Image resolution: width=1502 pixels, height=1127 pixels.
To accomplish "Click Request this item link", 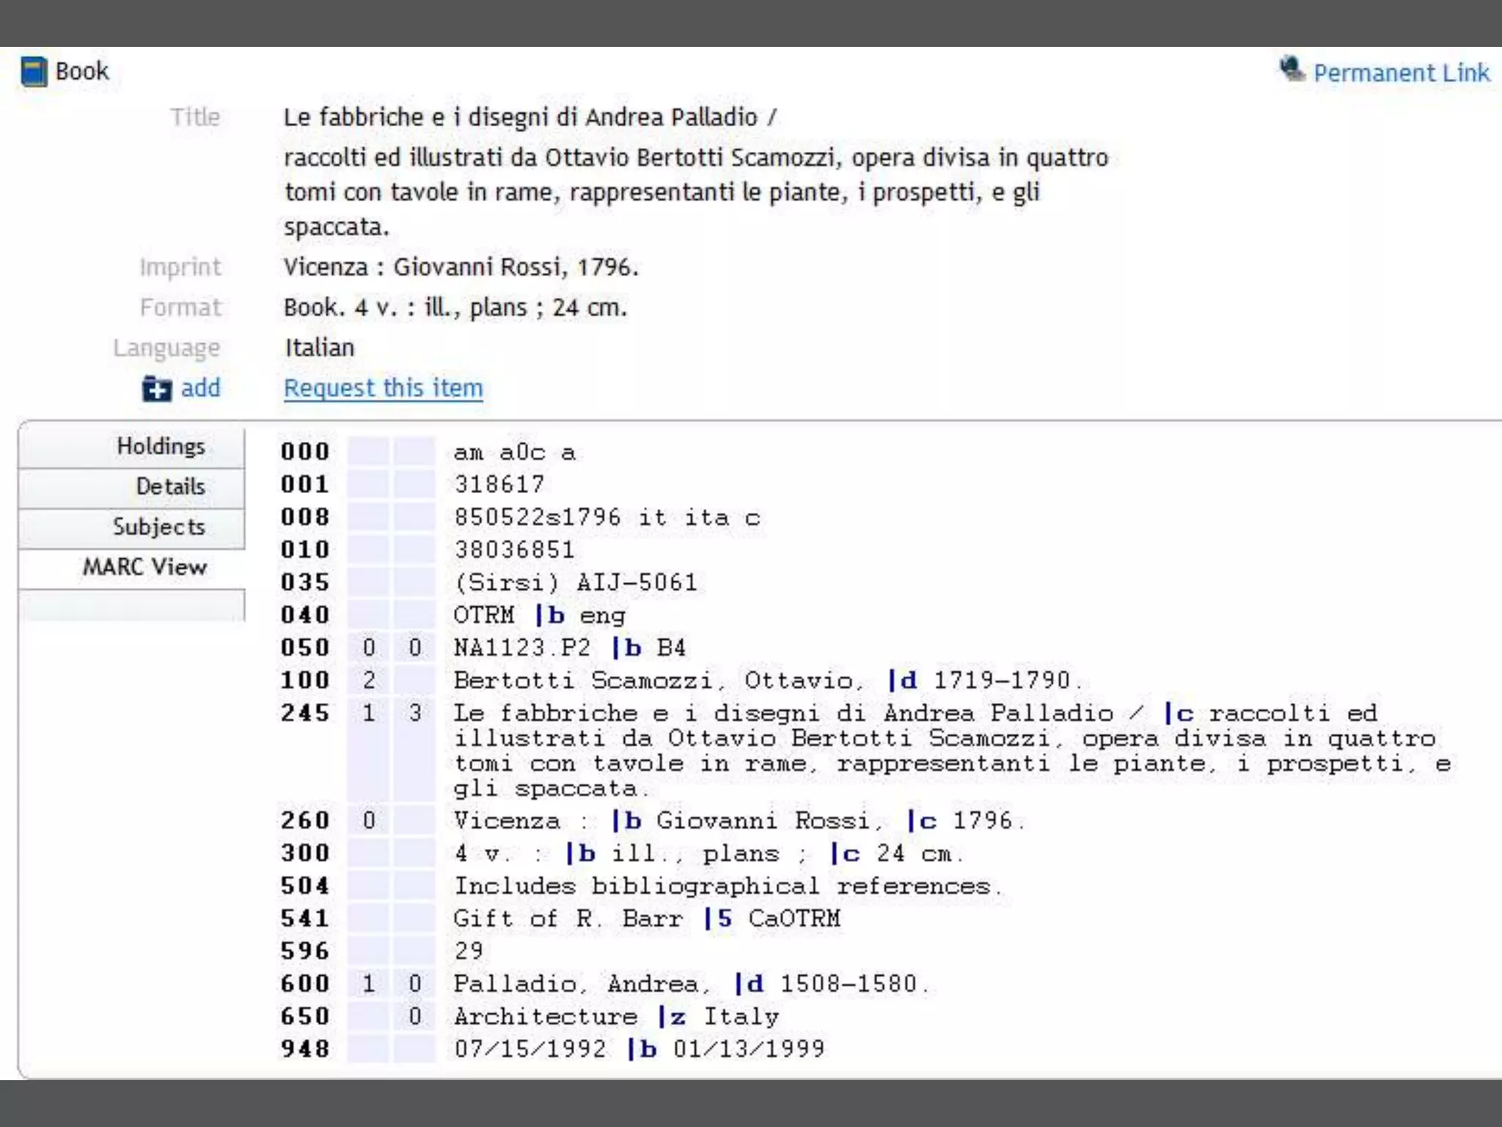I will 383,387.
